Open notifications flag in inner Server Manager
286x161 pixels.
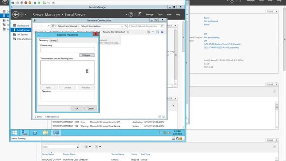tap(140, 14)
